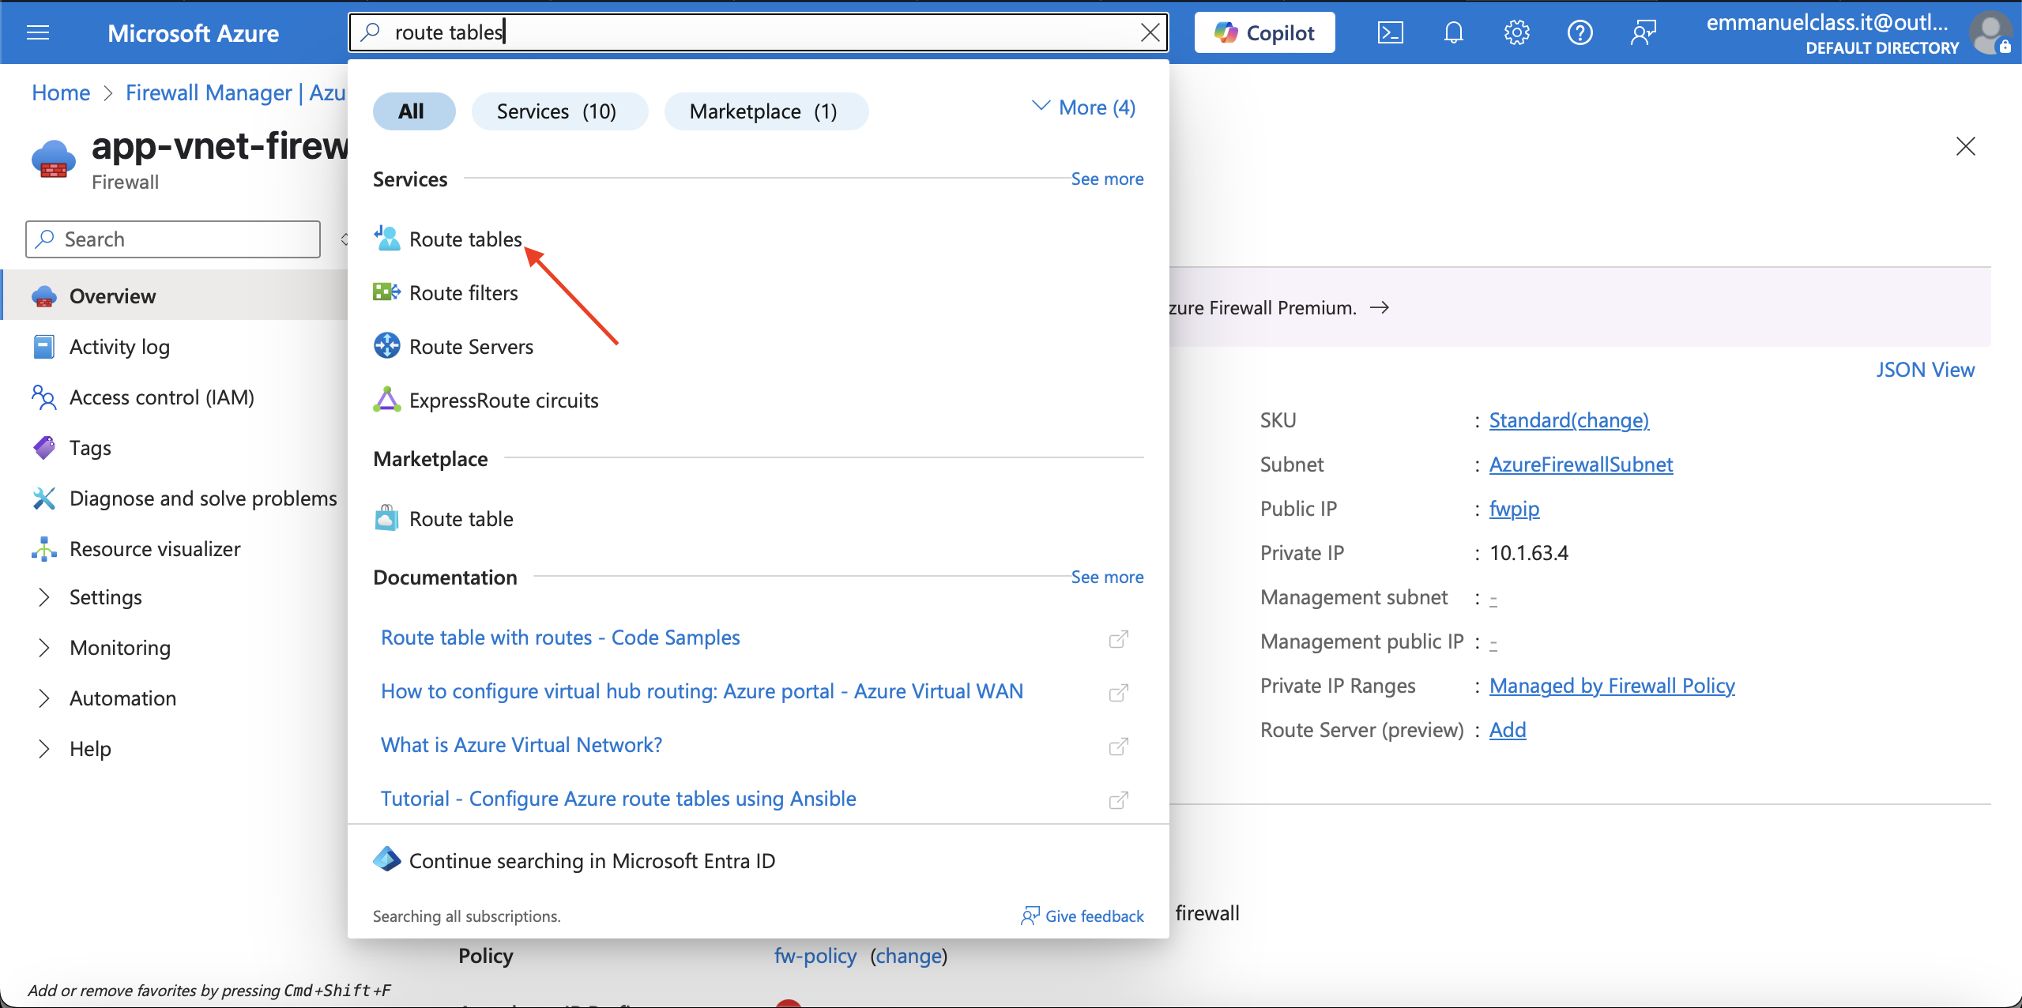Close the firewall blade

coord(1965,146)
